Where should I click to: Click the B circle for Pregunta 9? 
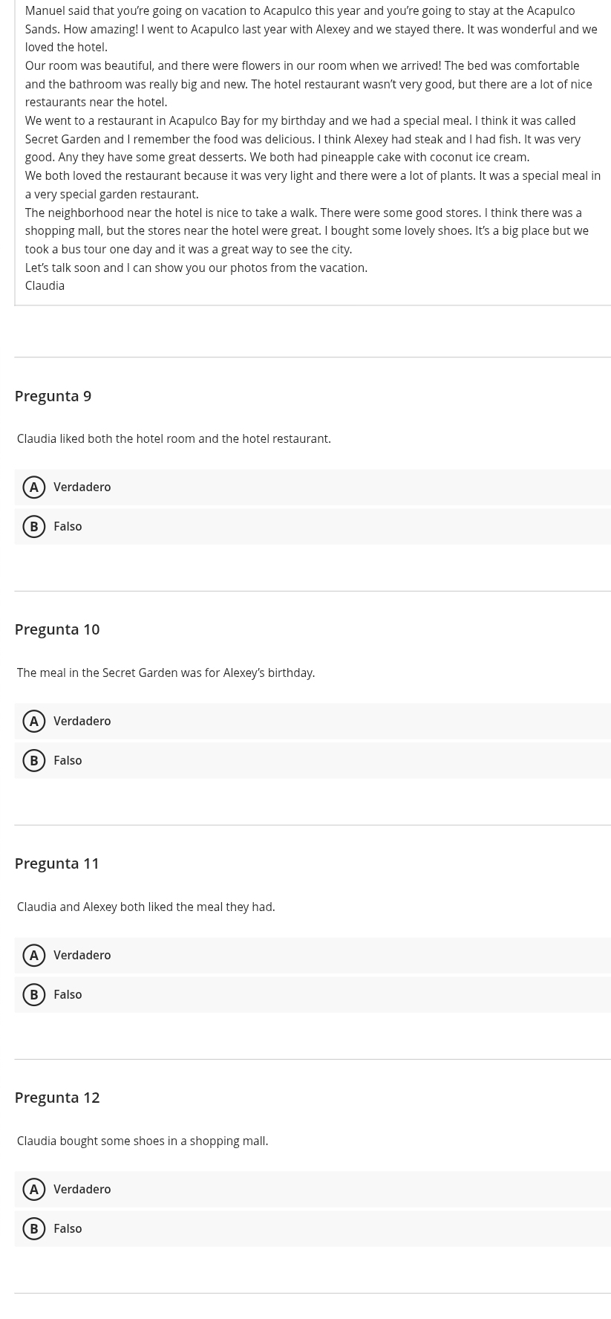tap(34, 527)
